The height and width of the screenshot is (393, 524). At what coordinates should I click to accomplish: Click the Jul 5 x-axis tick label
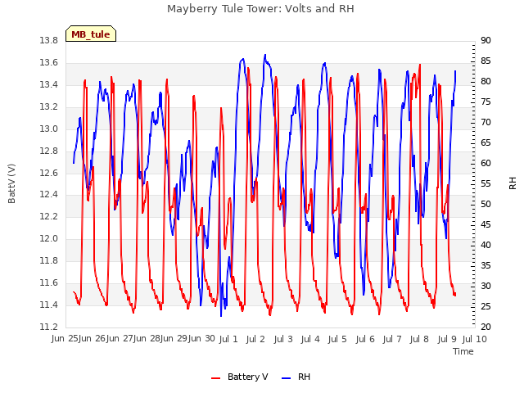[337, 339]
